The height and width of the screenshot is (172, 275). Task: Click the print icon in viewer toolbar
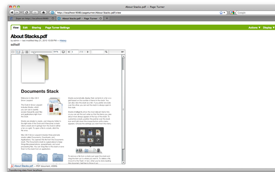13,52
